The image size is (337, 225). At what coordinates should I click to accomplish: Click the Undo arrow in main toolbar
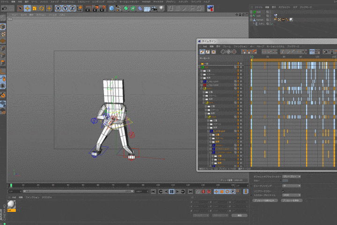coord(4,8)
